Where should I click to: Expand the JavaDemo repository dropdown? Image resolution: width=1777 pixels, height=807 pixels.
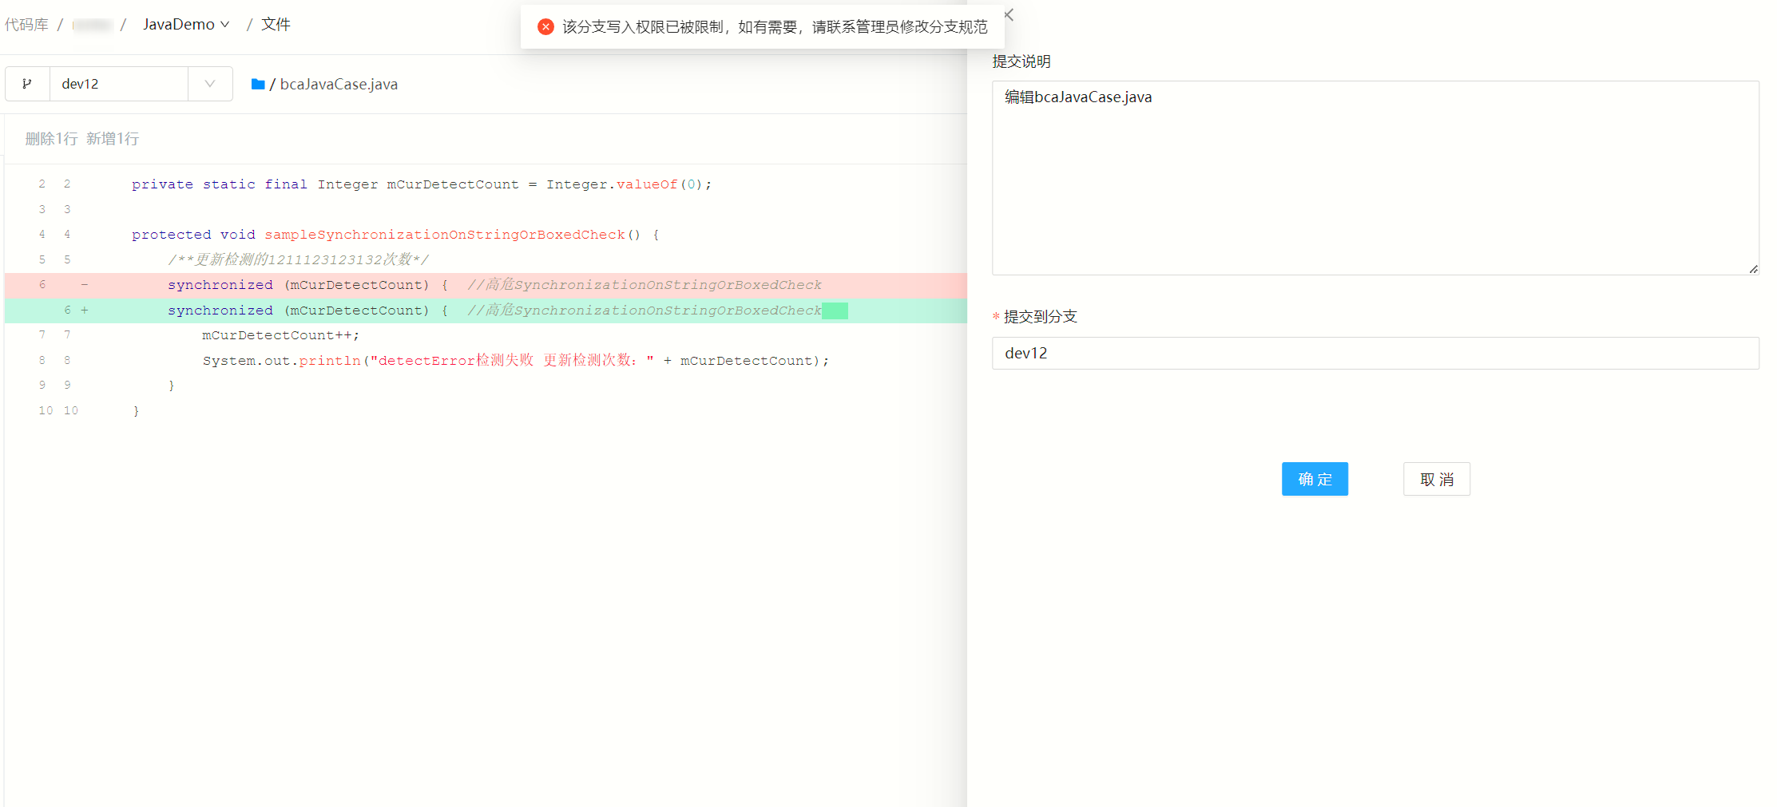186,25
